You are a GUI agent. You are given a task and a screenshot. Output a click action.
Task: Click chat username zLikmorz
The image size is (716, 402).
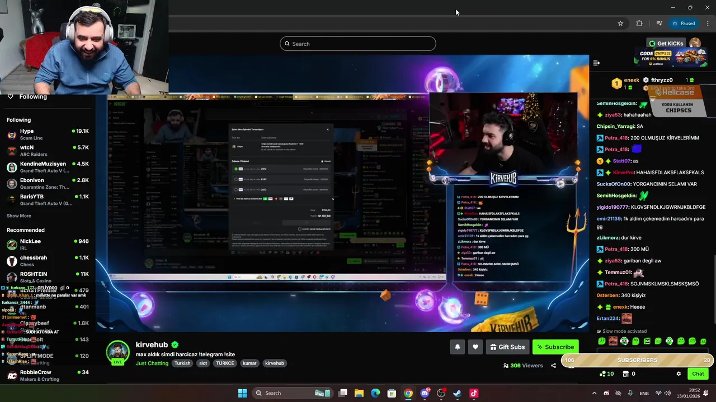pyautogui.click(x=608, y=238)
